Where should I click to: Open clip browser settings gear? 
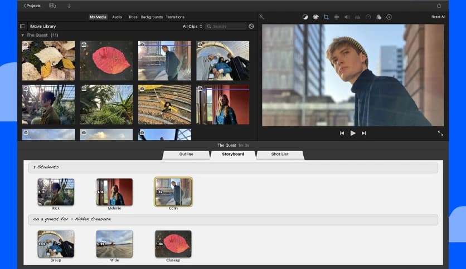coord(251,26)
